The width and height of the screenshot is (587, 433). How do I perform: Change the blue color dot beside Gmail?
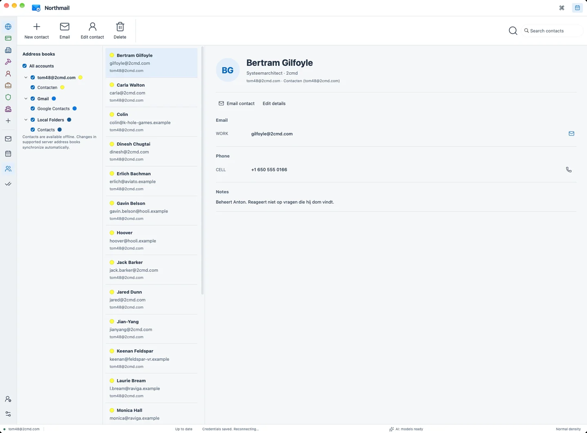pos(53,98)
